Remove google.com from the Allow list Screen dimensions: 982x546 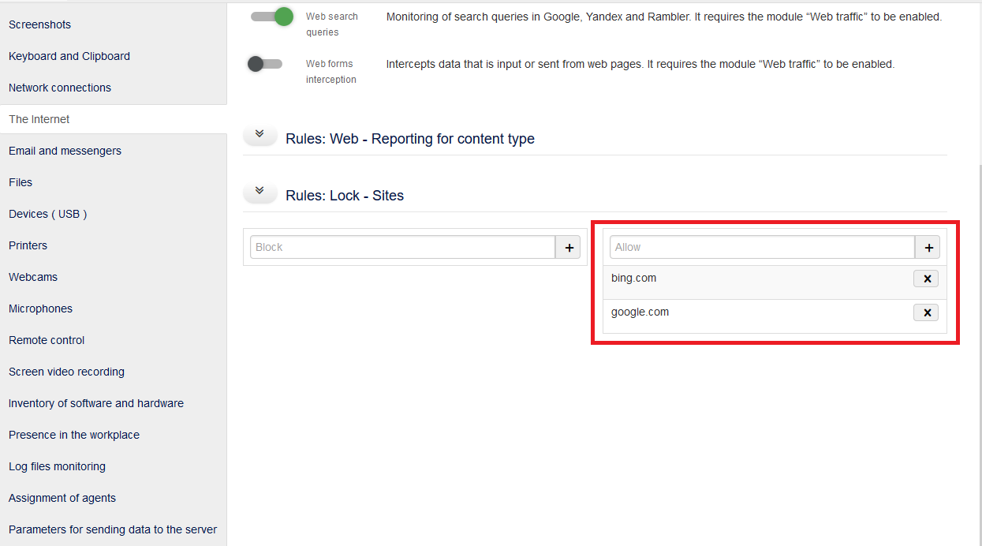tap(926, 312)
